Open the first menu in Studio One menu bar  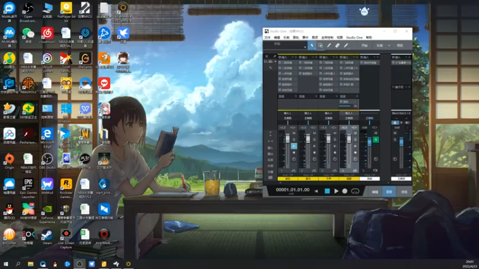(267, 38)
